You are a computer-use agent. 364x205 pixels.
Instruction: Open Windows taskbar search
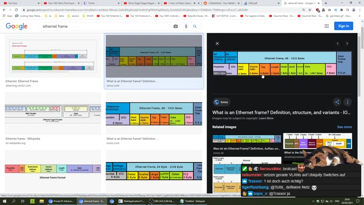(x=13, y=201)
